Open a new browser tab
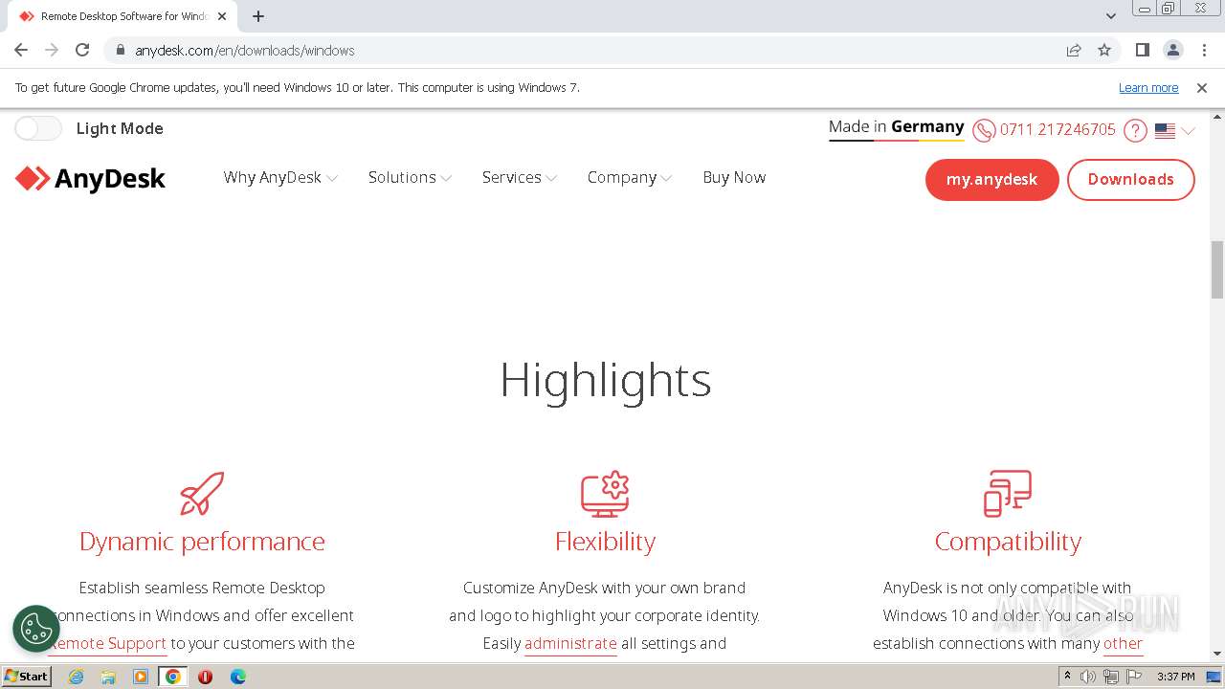Viewport: 1225px width, 689px height. pos(258,16)
